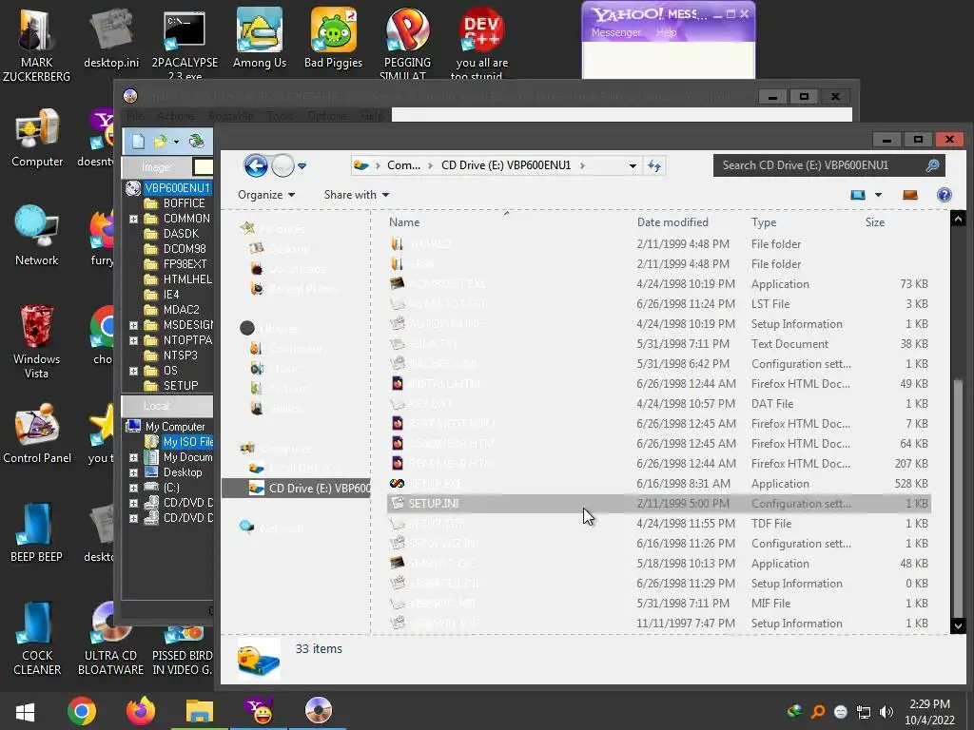
Task: Click the Windows Start button
Action: pyautogui.click(x=25, y=711)
